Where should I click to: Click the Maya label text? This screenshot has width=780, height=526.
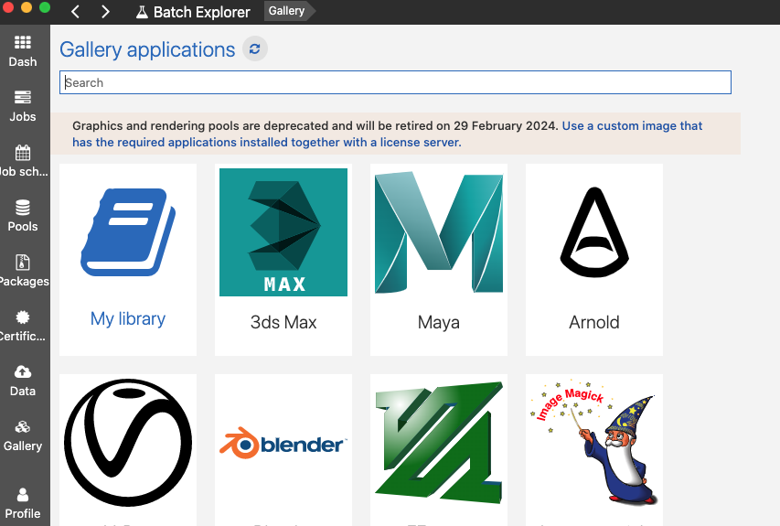(439, 323)
